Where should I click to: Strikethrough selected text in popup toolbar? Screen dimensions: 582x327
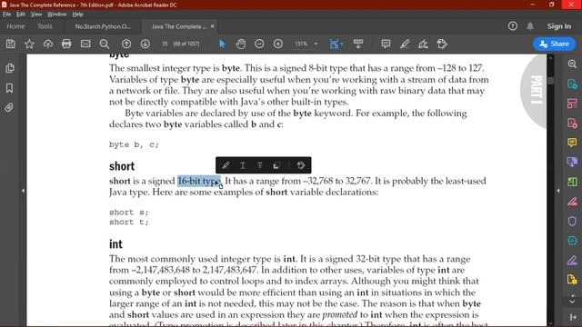coord(260,165)
